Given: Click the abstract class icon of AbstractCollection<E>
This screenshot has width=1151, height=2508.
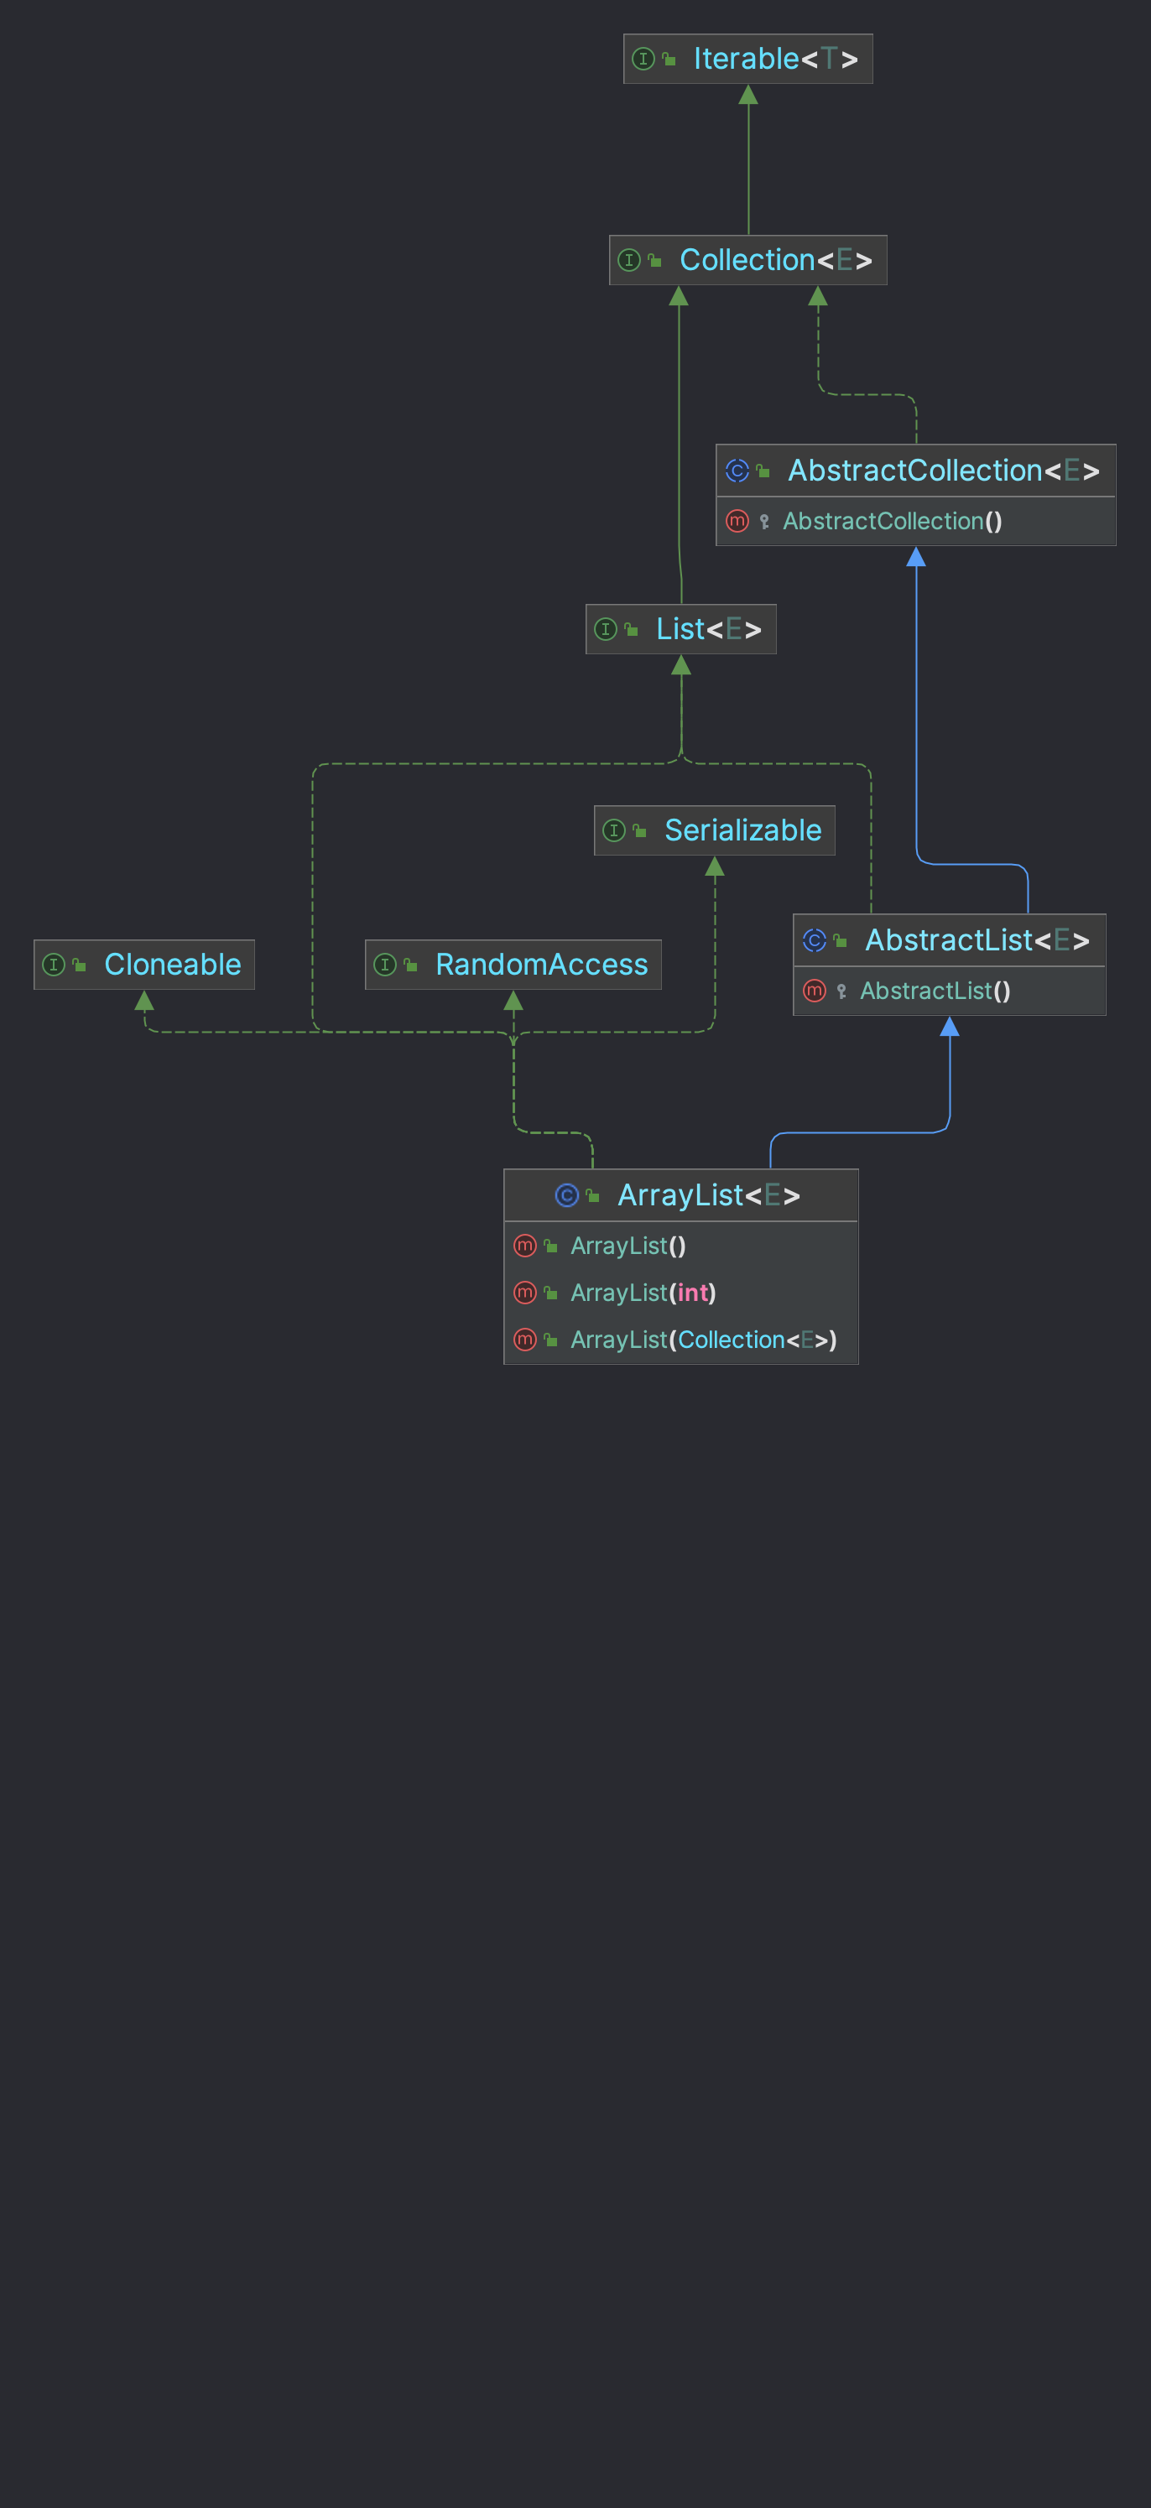Looking at the screenshot, I should point(737,471).
